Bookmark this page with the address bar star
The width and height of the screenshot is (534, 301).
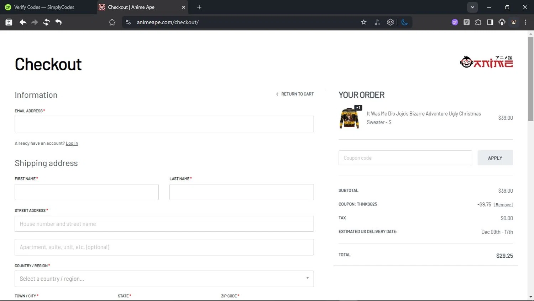(x=363, y=22)
